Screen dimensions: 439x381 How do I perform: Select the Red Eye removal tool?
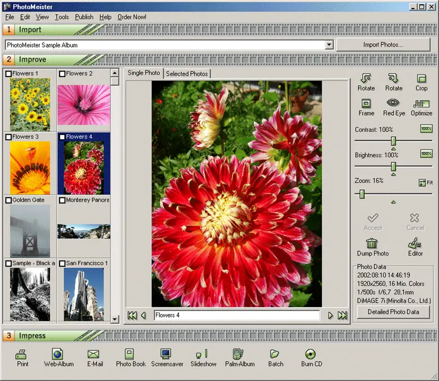(393, 103)
